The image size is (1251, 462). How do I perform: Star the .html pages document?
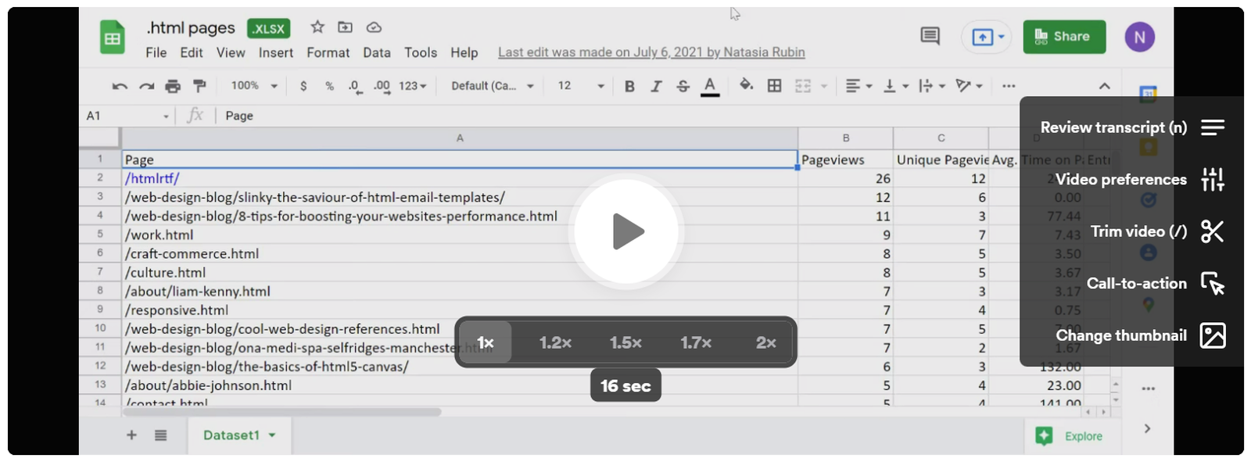tap(317, 27)
